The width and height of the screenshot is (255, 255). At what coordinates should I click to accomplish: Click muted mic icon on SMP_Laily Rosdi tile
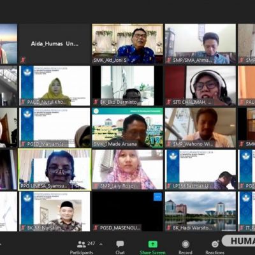[96, 186]
